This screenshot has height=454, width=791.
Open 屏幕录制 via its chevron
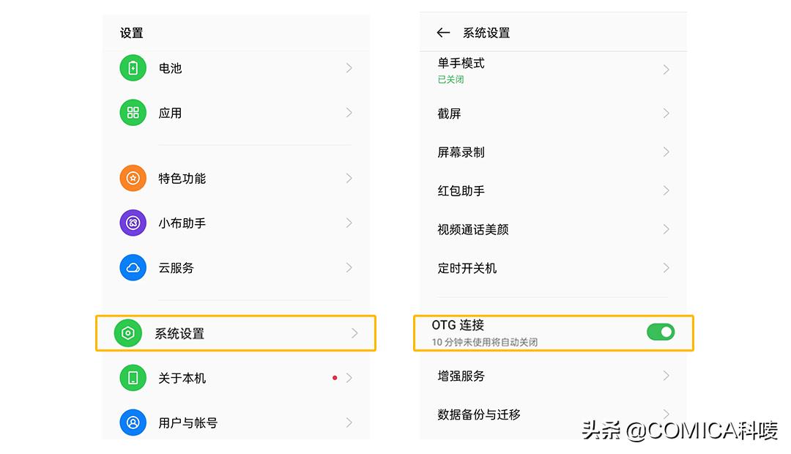click(666, 152)
